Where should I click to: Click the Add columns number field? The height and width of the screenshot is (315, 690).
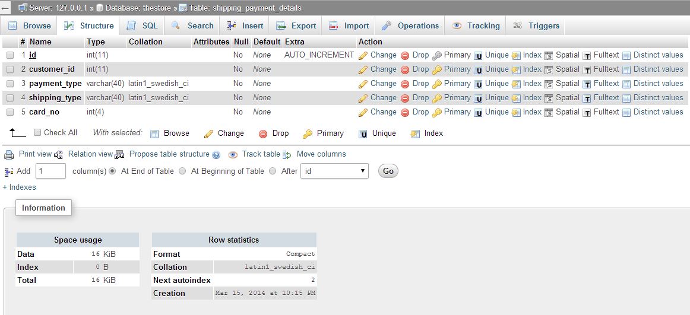pyautogui.click(x=50, y=171)
